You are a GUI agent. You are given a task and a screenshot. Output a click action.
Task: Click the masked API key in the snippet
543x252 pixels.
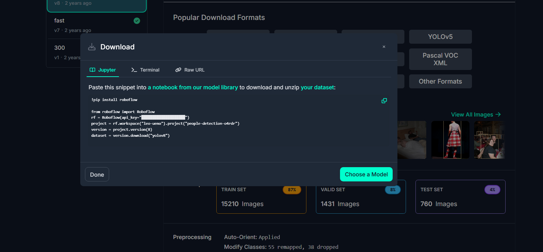tap(163, 117)
